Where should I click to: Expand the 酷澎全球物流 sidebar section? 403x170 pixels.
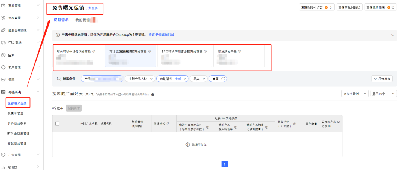(x=38, y=30)
